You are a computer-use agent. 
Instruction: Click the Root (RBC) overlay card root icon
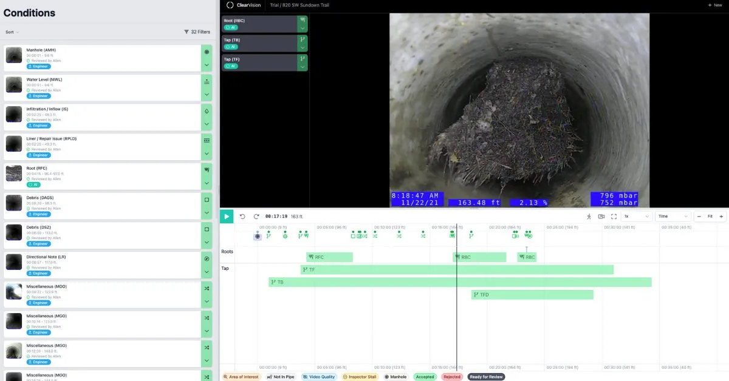click(x=302, y=21)
